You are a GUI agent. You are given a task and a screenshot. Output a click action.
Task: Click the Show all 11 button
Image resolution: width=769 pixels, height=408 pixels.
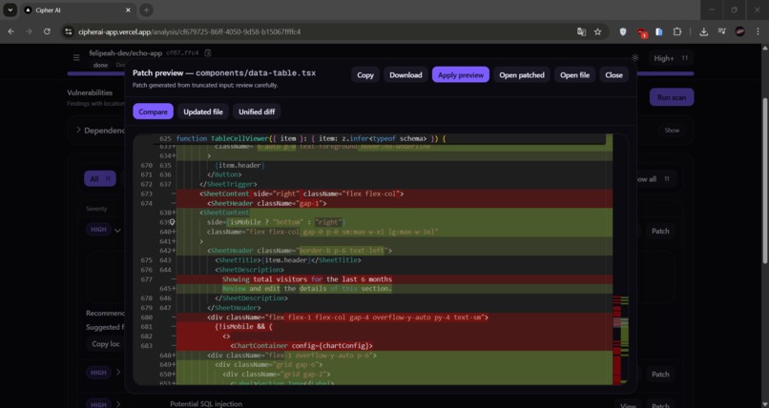(655, 179)
